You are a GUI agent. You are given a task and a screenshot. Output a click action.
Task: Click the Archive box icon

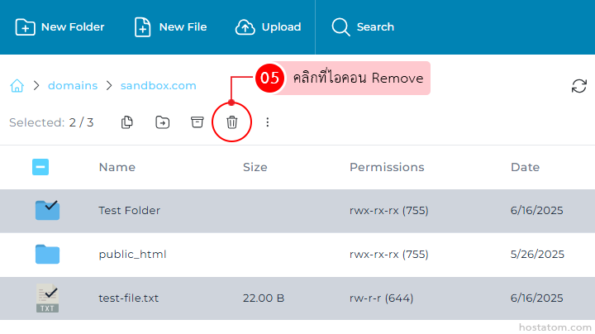point(197,122)
